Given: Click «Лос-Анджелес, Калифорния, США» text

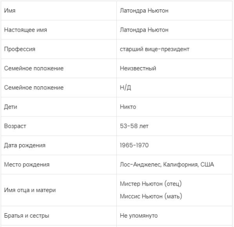Looking at the screenshot, I should point(167,165).
